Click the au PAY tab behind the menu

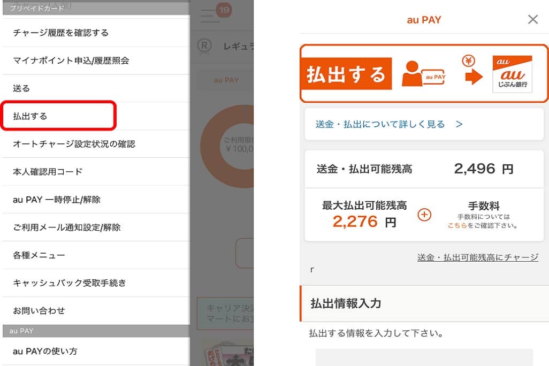(226, 80)
